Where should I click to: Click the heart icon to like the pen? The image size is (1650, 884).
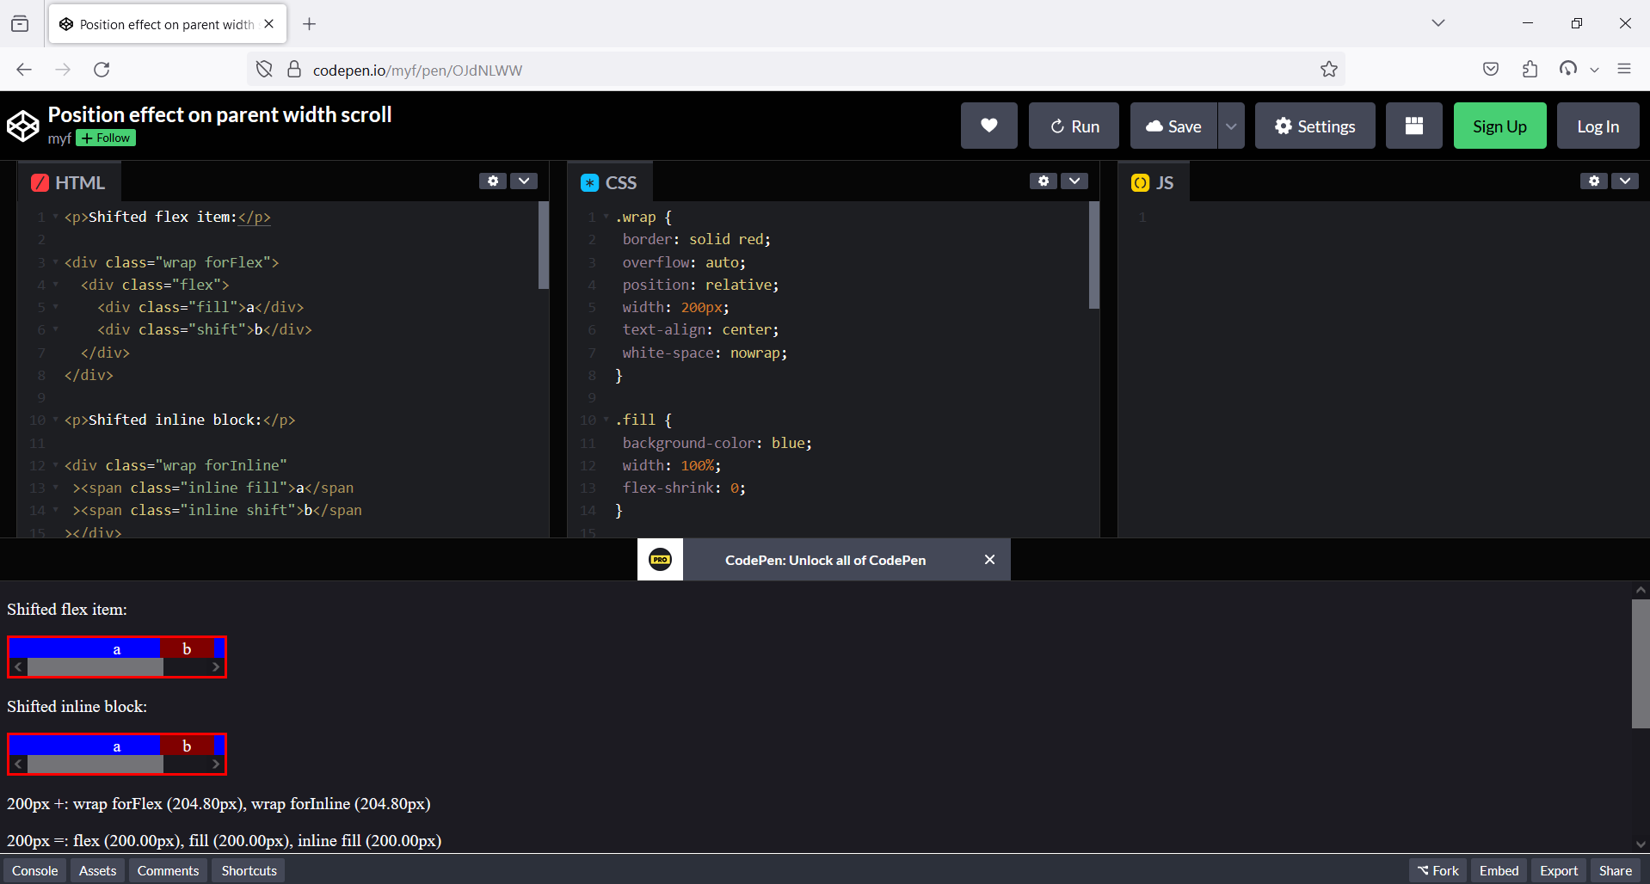coord(988,126)
